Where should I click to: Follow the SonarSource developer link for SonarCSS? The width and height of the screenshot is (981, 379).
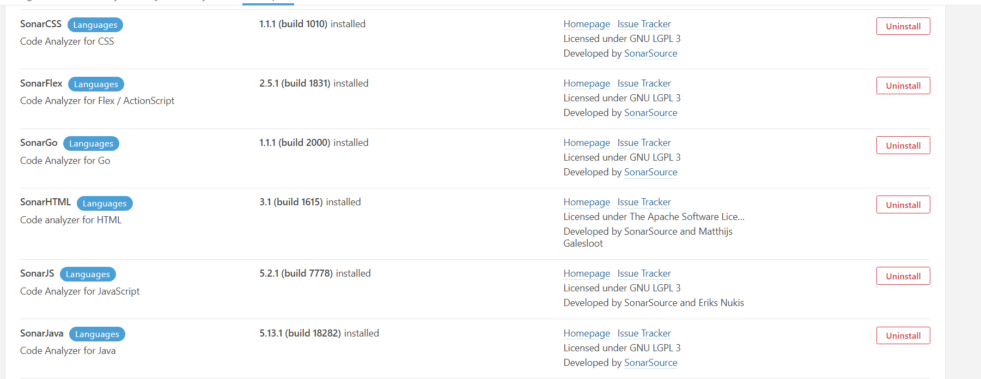point(650,53)
